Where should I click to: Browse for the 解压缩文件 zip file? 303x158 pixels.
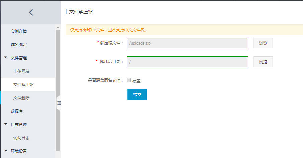click(x=263, y=43)
